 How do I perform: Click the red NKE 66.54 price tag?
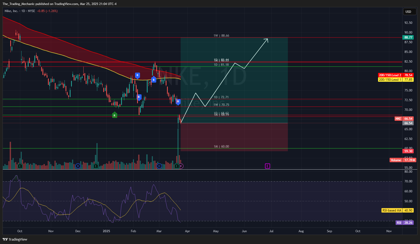404,119
